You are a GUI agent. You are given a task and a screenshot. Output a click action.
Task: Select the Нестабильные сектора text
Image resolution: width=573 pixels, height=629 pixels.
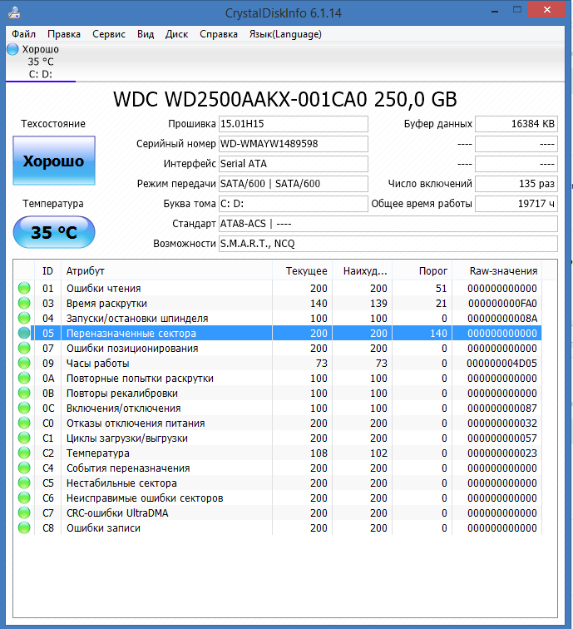pyautogui.click(x=121, y=483)
